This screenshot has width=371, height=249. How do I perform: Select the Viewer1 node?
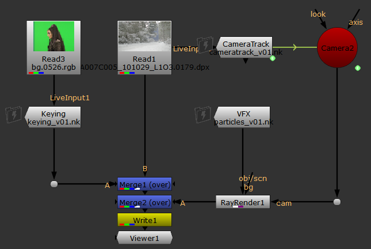point(144,237)
